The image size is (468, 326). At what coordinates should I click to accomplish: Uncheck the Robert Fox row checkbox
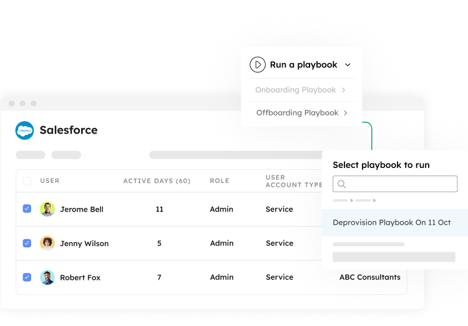pyautogui.click(x=27, y=277)
